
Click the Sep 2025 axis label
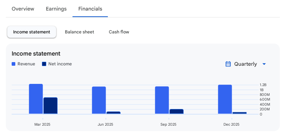(x=168, y=125)
